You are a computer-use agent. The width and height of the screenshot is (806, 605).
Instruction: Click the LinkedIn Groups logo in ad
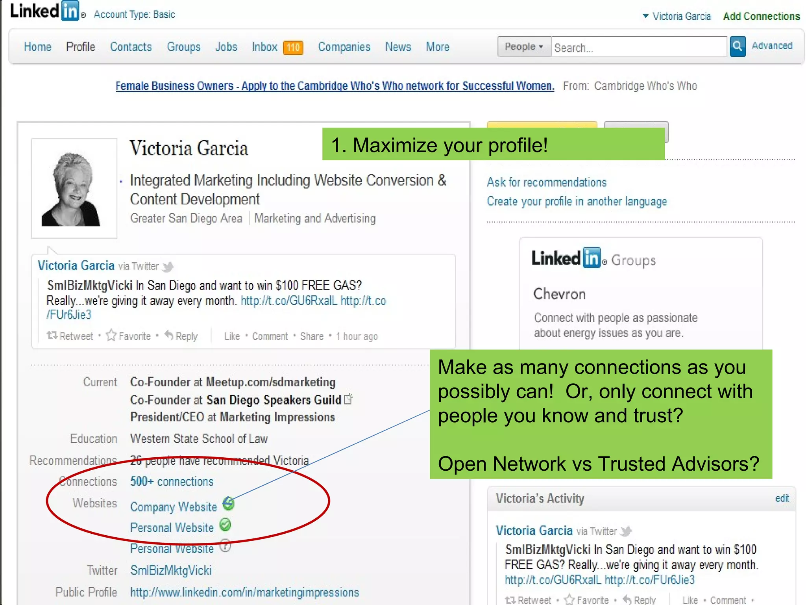[593, 259]
